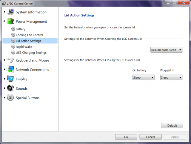Select Display category label
This screenshot has width=191, height=144.
[21, 79]
